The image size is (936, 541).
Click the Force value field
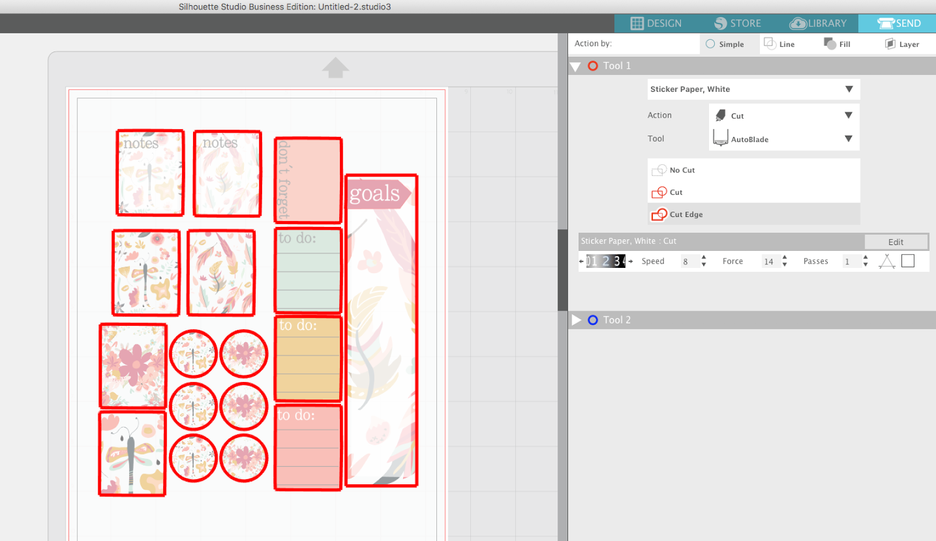click(x=770, y=261)
